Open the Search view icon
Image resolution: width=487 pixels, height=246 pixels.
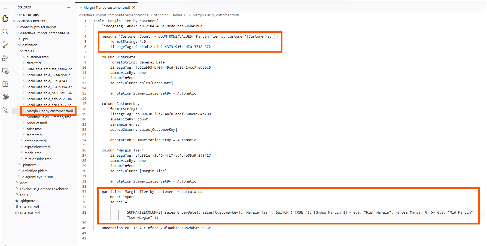click(x=5, y=32)
